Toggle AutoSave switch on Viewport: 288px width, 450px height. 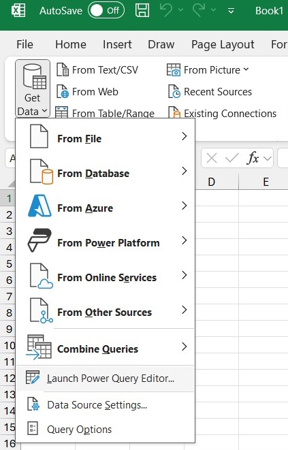pos(106,11)
